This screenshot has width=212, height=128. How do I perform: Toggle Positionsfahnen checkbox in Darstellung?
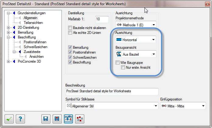70,52
